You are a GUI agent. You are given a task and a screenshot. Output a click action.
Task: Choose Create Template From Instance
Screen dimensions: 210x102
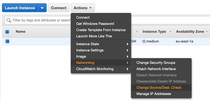pos(101,30)
